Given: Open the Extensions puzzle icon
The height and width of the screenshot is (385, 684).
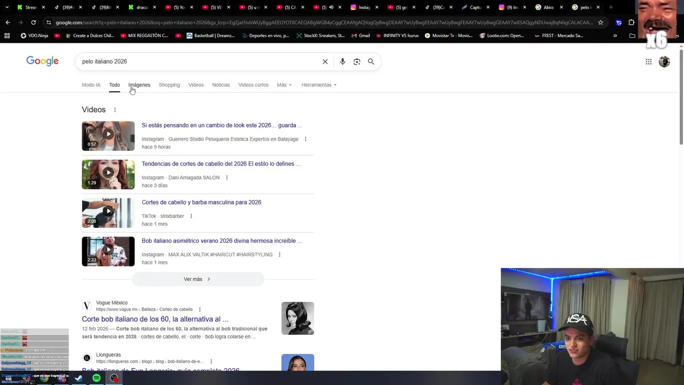Looking at the screenshot, I should (631, 22).
